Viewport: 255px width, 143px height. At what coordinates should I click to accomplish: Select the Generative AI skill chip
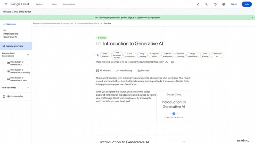(217, 55)
